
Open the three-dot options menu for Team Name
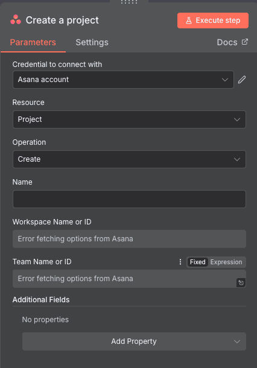pyautogui.click(x=180, y=262)
